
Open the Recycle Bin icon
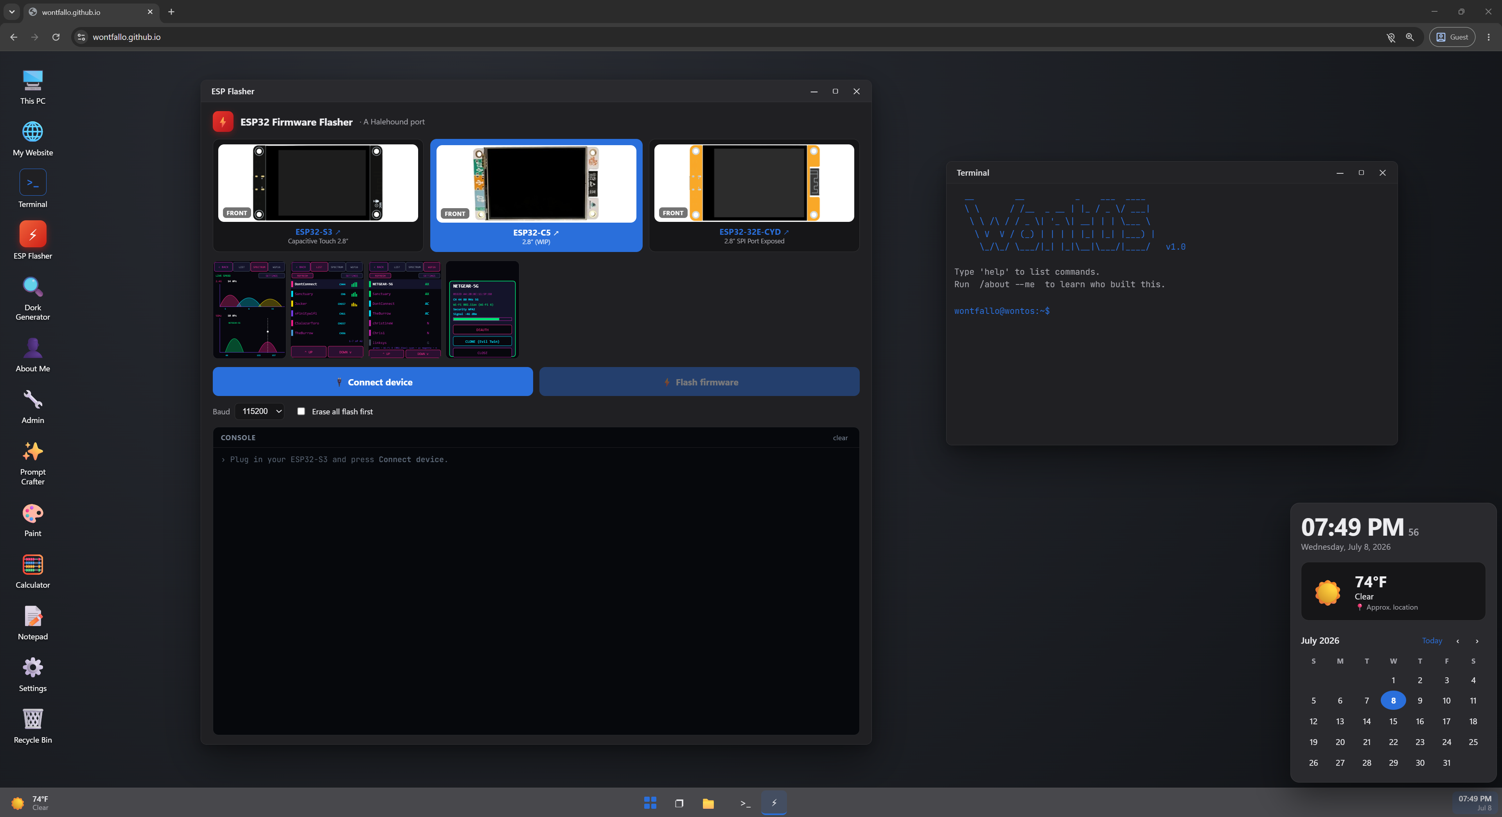point(32,726)
